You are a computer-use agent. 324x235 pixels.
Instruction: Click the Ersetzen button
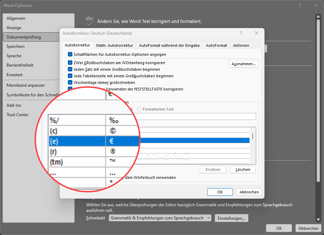(x=213, y=169)
